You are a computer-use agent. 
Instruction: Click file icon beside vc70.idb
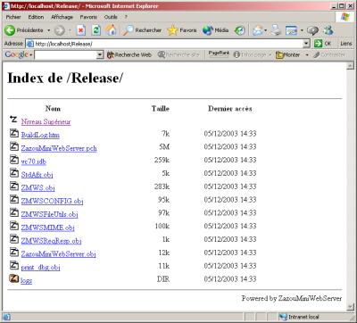coord(14,160)
